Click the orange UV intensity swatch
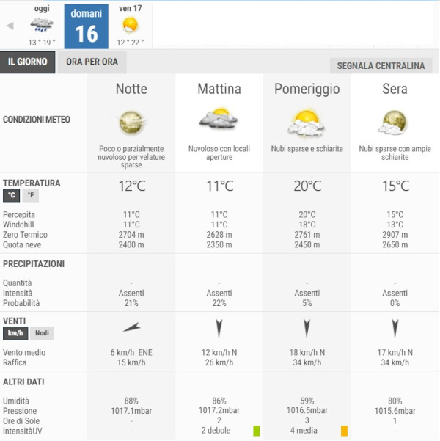 click(344, 430)
